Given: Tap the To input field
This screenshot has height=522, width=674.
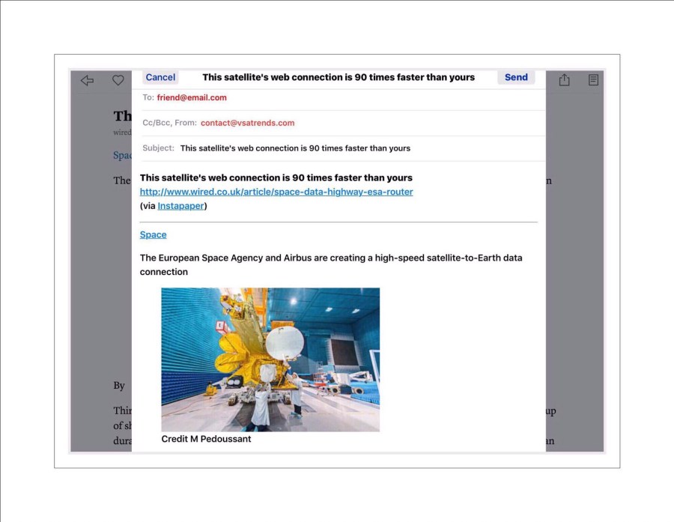Looking at the screenshot, I should point(262,97).
